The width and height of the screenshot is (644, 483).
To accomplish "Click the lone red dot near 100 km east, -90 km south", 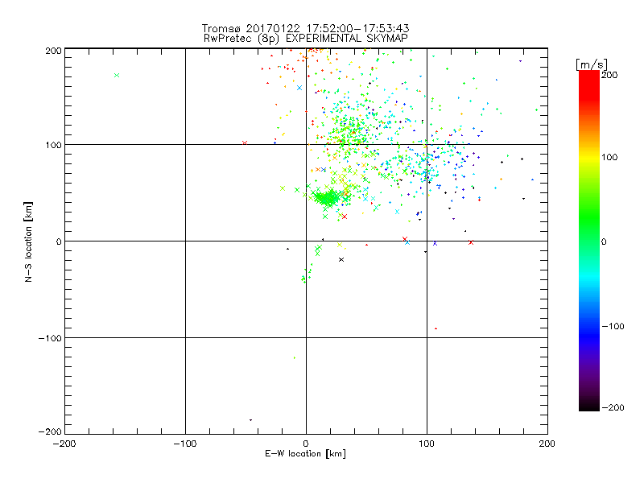I will click(436, 328).
